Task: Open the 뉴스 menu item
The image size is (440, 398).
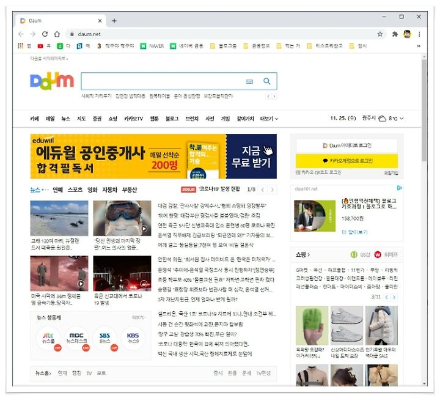Action: coord(65,119)
